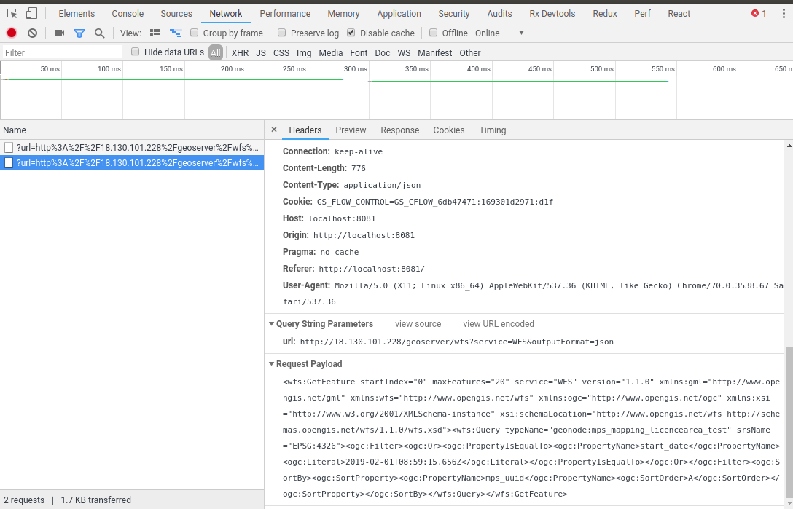Uncheck the Disable cache checkbox
The image size is (793, 509).
coord(351,33)
